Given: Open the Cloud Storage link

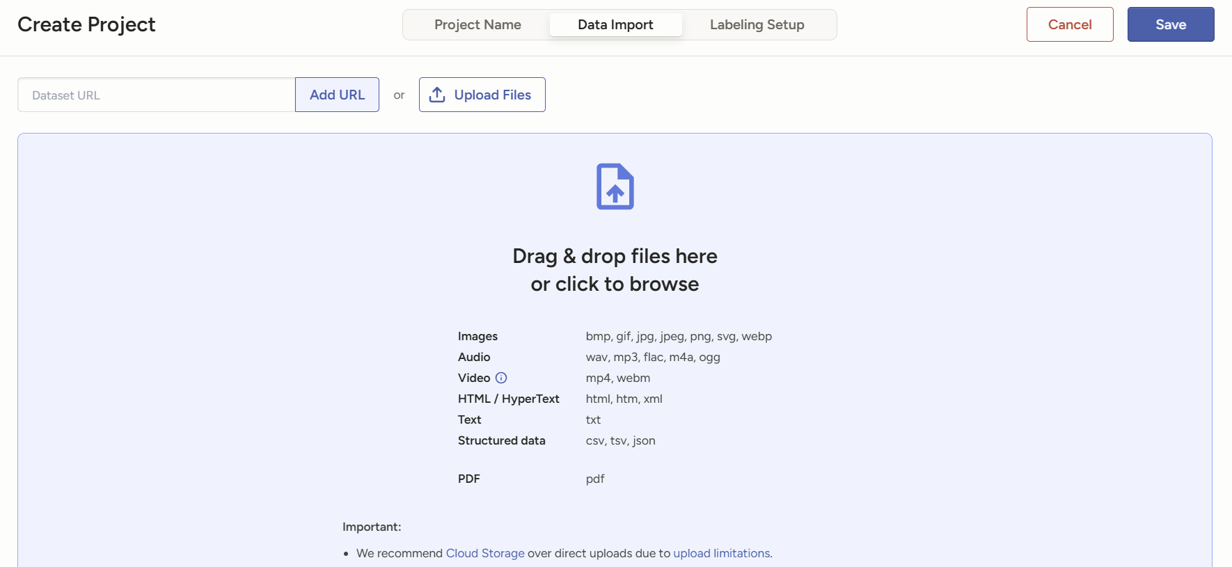Looking at the screenshot, I should click(x=485, y=553).
